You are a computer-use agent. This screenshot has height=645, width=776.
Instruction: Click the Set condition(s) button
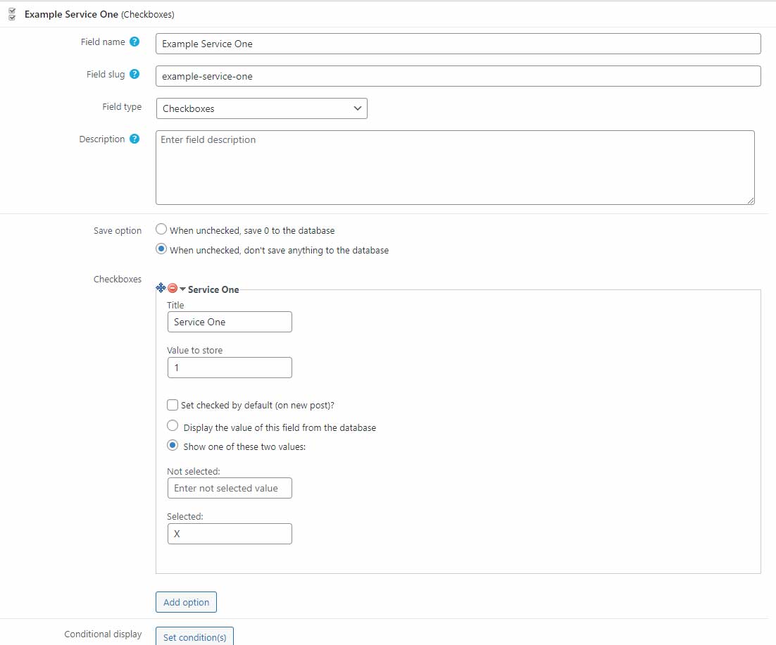tap(194, 637)
